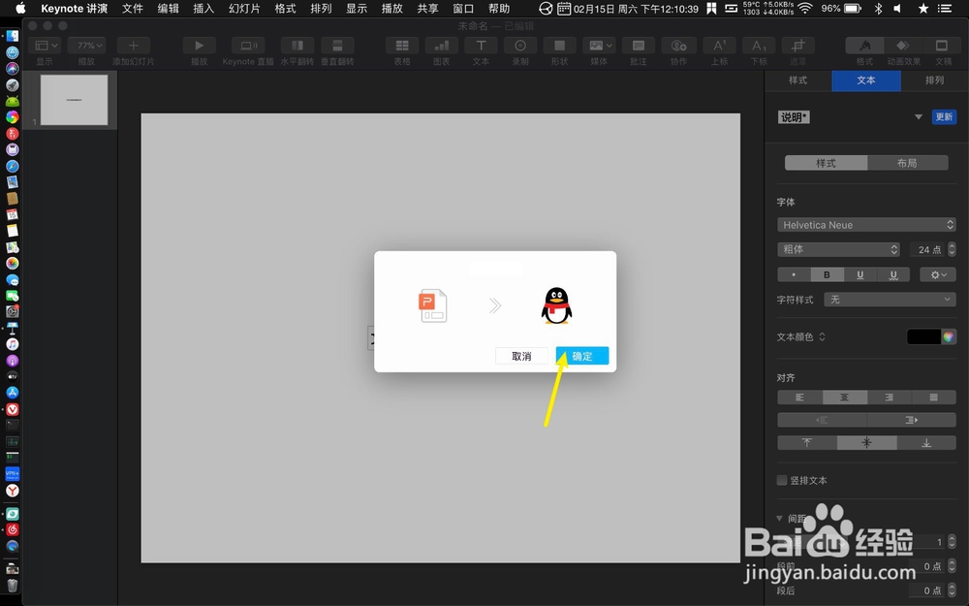The image size is (969, 606).
Task: Switch to the 样式 inspector tab
Action: click(x=797, y=80)
